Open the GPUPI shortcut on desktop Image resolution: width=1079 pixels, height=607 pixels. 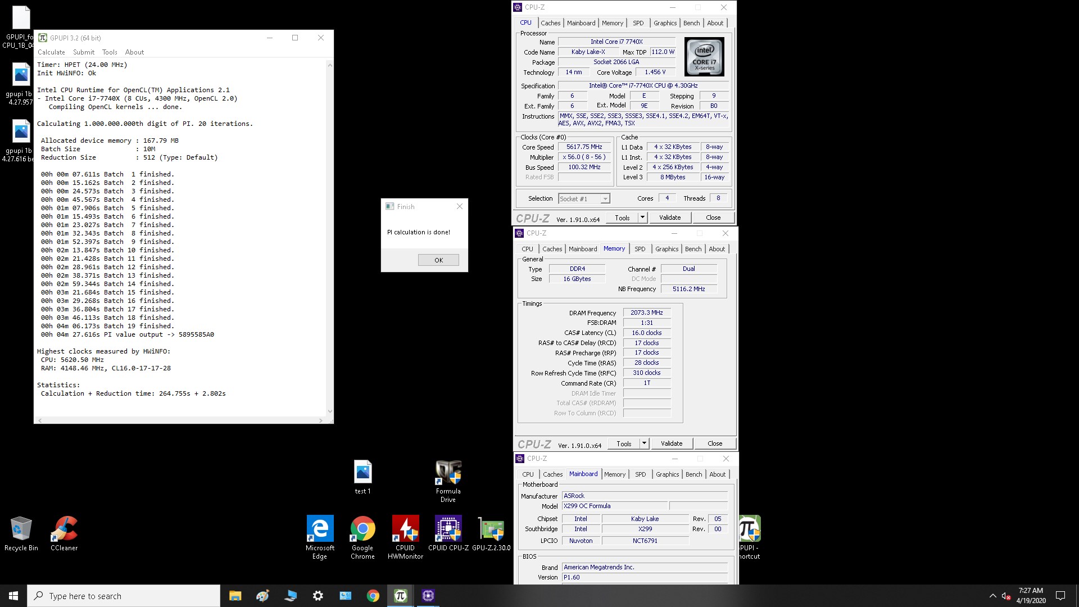[x=750, y=537]
